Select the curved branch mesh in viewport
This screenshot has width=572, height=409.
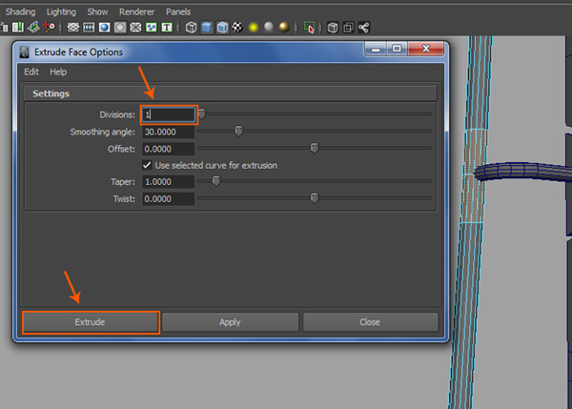click(x=522, y=172)
